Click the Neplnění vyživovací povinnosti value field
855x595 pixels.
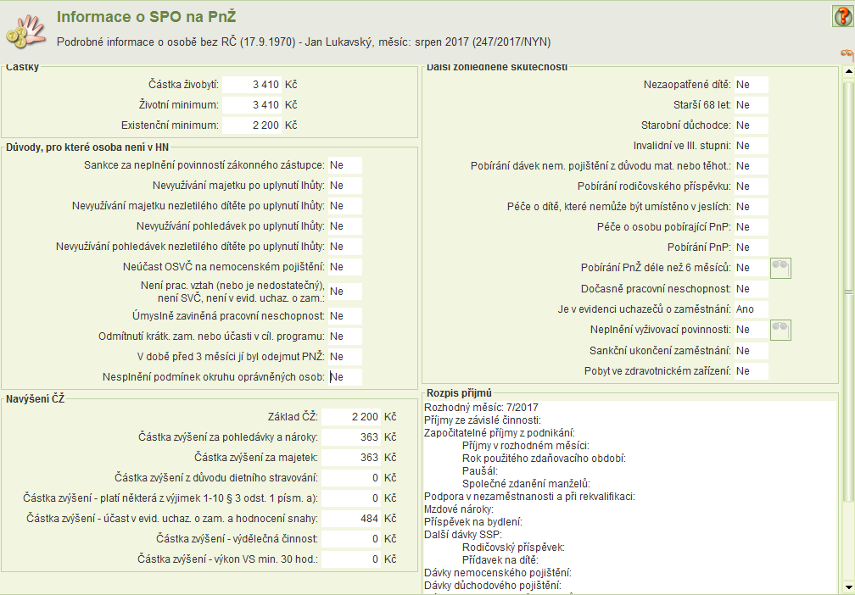[x=751, y=330]
